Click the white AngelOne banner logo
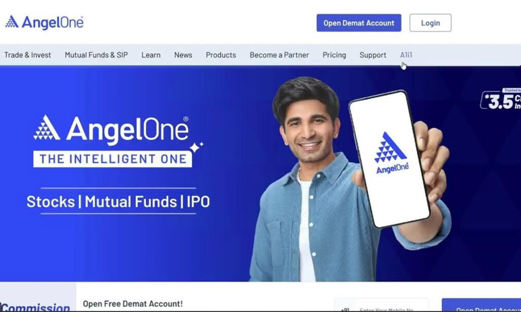Image resolution: width=521 pixels, height=312 pixels. click(x=111, y=130)
